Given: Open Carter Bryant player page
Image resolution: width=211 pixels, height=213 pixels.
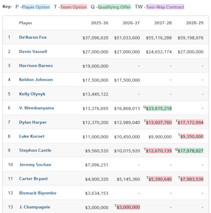Looking at the screenshot, I should click(34, 179).
